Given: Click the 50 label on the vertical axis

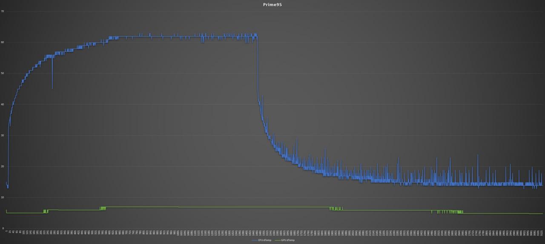Looking at the screenshot, I should point(3,74).
